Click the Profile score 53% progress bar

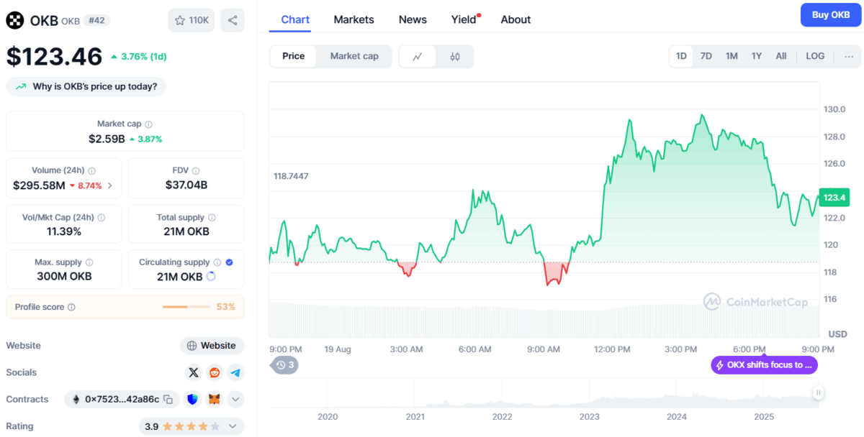[x=185, y=307]
